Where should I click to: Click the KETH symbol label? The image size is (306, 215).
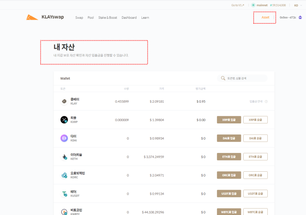click(x=74, y=159)
